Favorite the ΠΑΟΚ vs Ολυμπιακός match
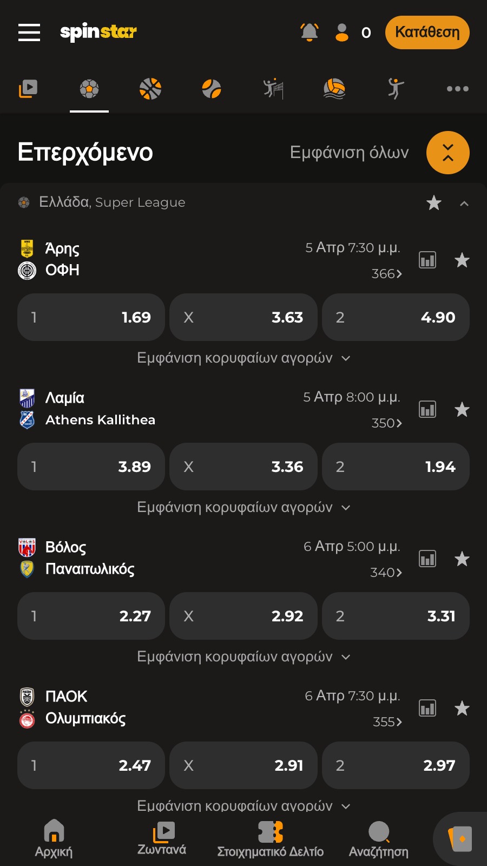The width and height of the screenshot is (487, 866). [462, 708]
